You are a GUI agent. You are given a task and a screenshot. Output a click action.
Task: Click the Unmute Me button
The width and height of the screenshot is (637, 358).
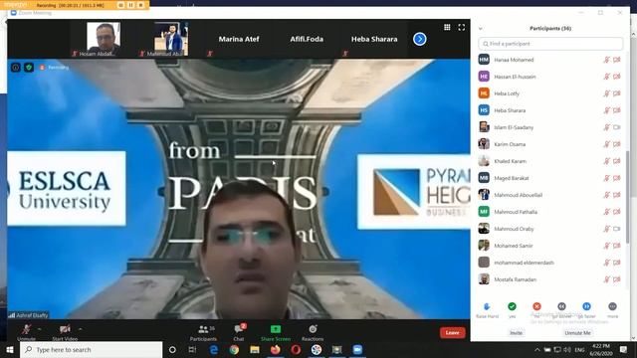click(577, 333)
